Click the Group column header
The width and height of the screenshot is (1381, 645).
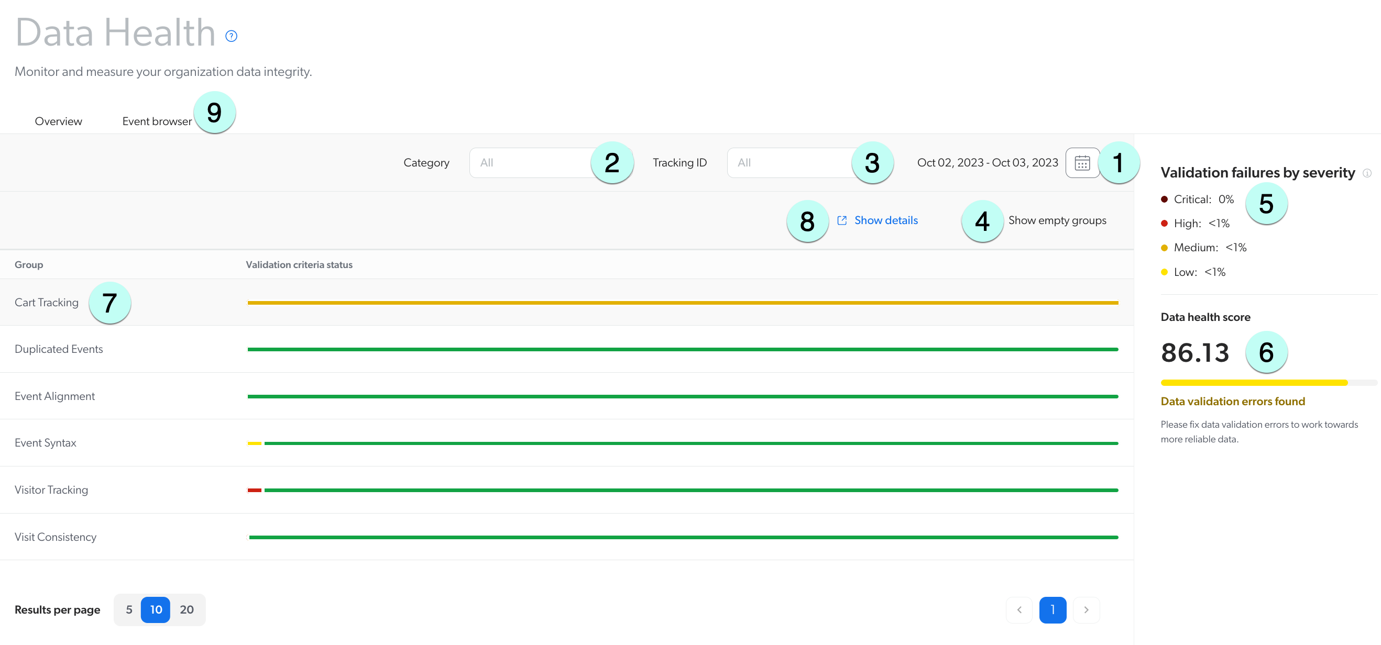tap(29, 264)
